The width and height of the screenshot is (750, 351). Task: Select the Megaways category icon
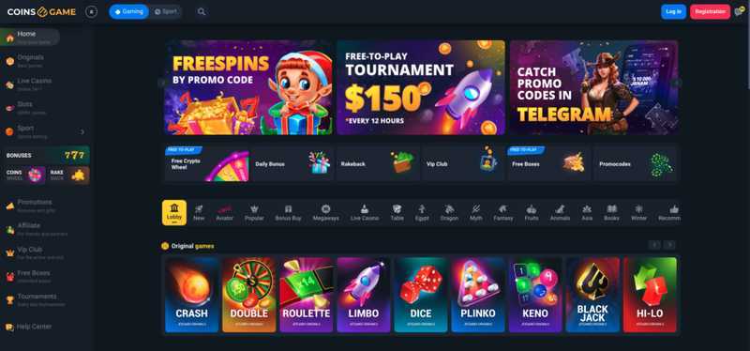click(x=325, y=213)
